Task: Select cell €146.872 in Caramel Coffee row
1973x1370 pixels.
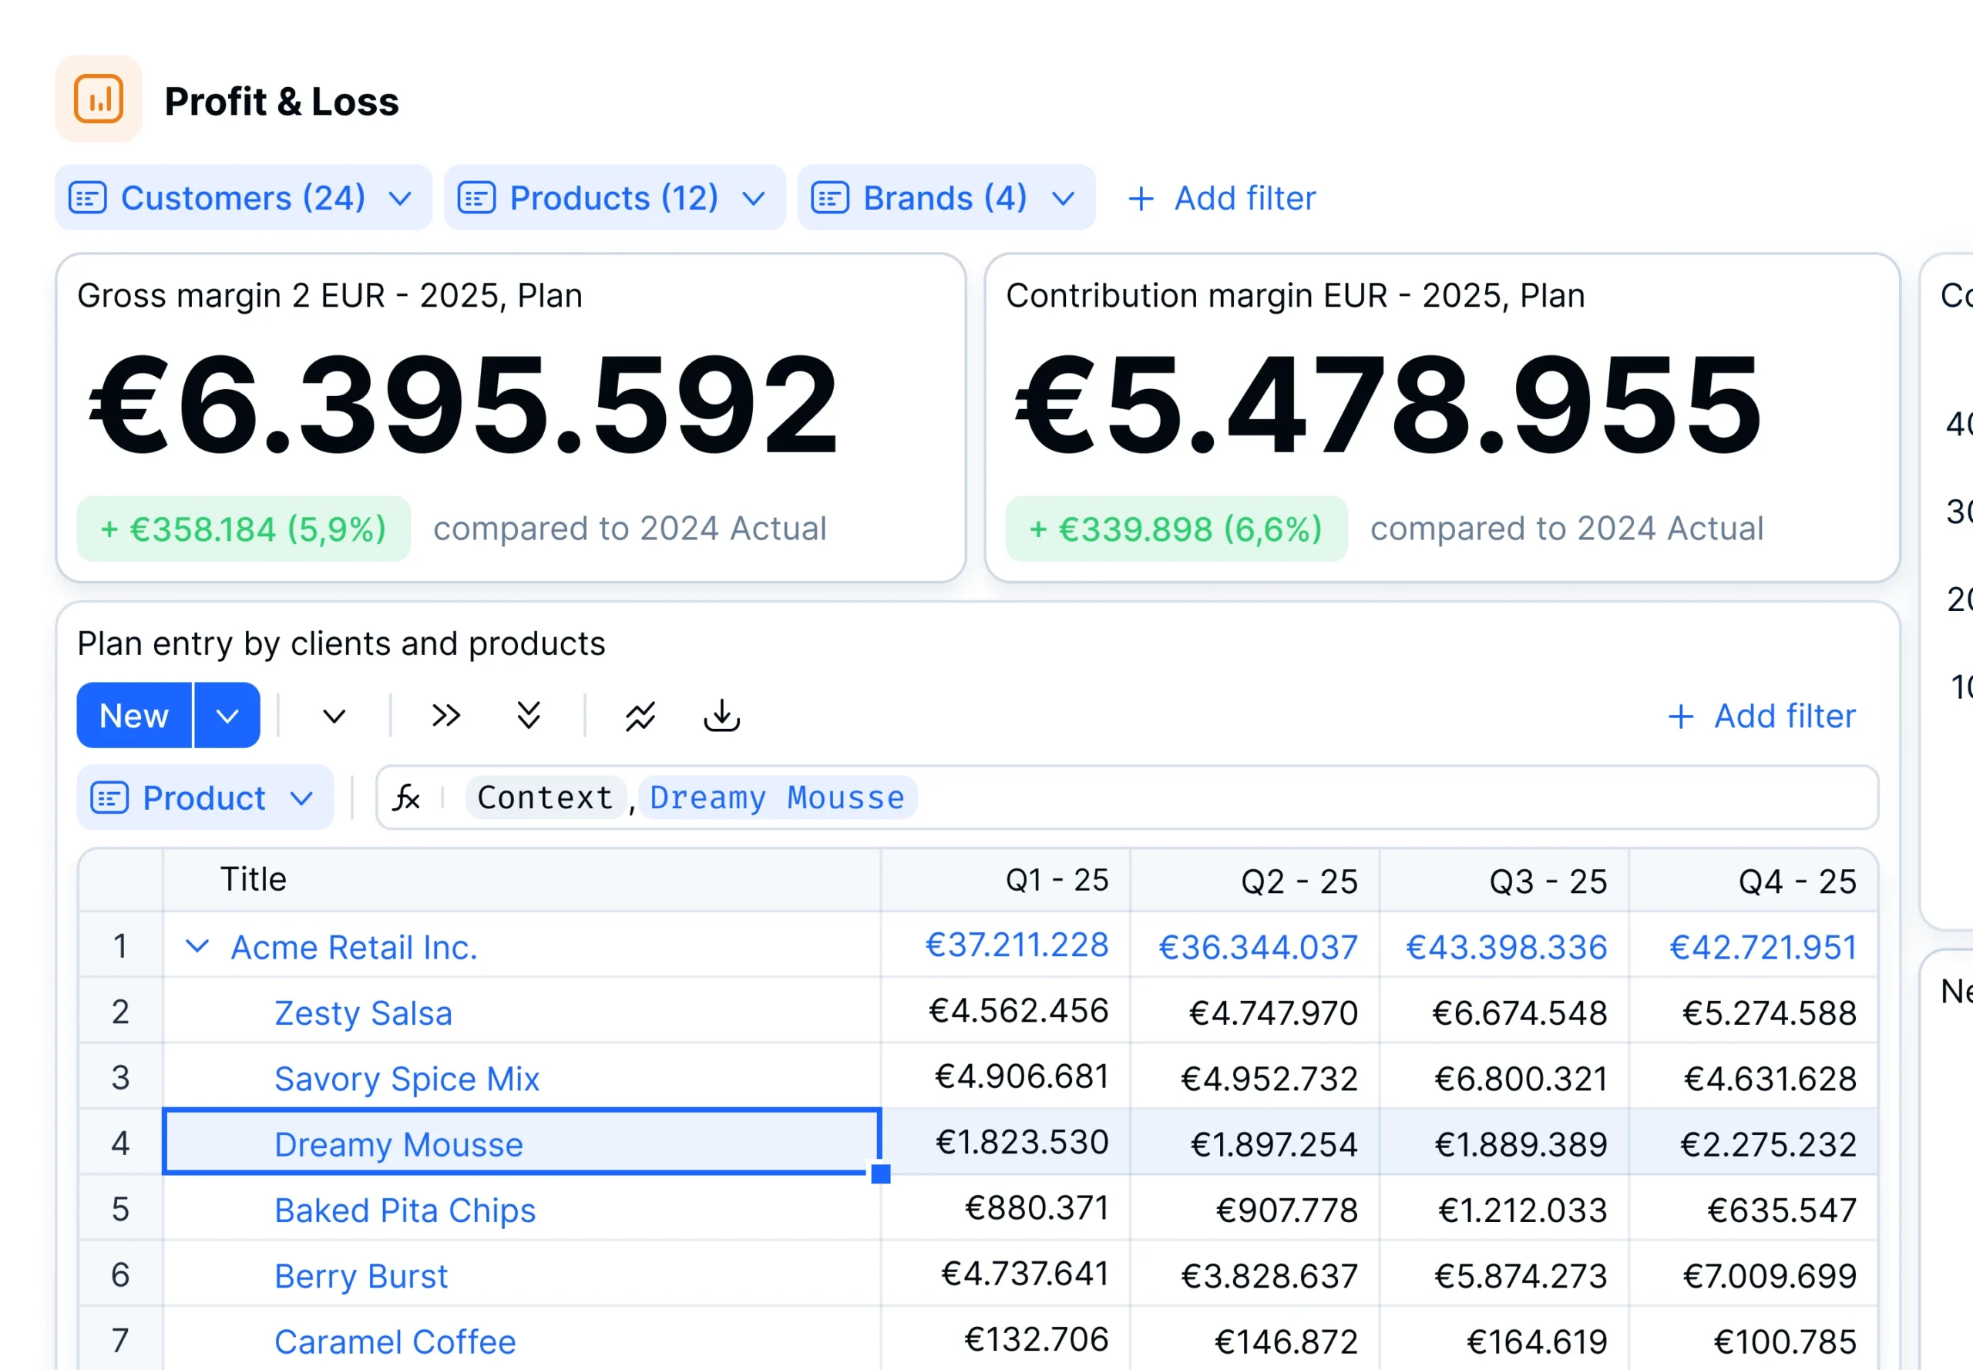Action: 1255,1338
